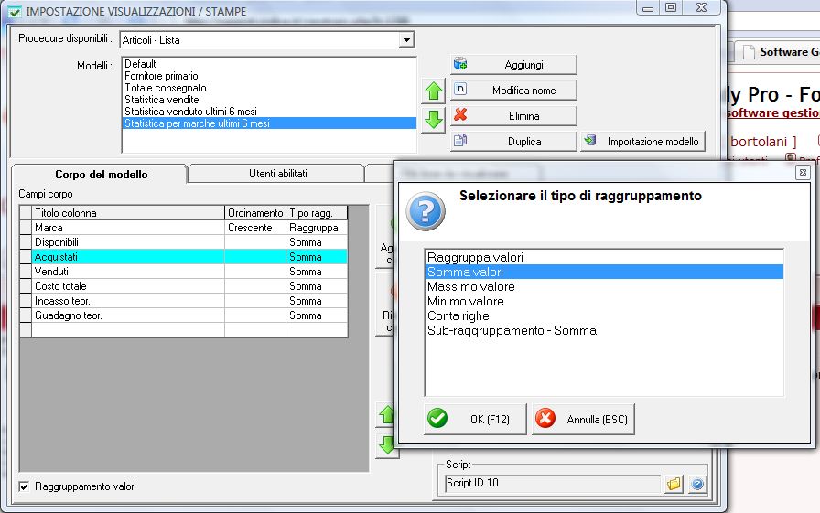This screenshot has height=513, width=820.
Task: Click the red X Elimina icon
Action: 460,114
